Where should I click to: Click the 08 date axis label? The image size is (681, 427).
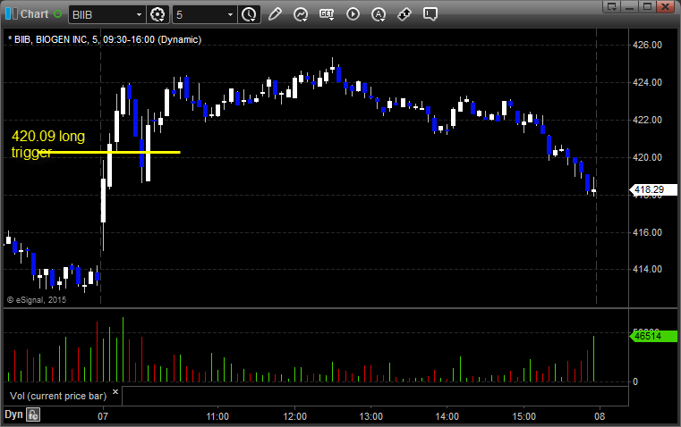tap(600, 416)
